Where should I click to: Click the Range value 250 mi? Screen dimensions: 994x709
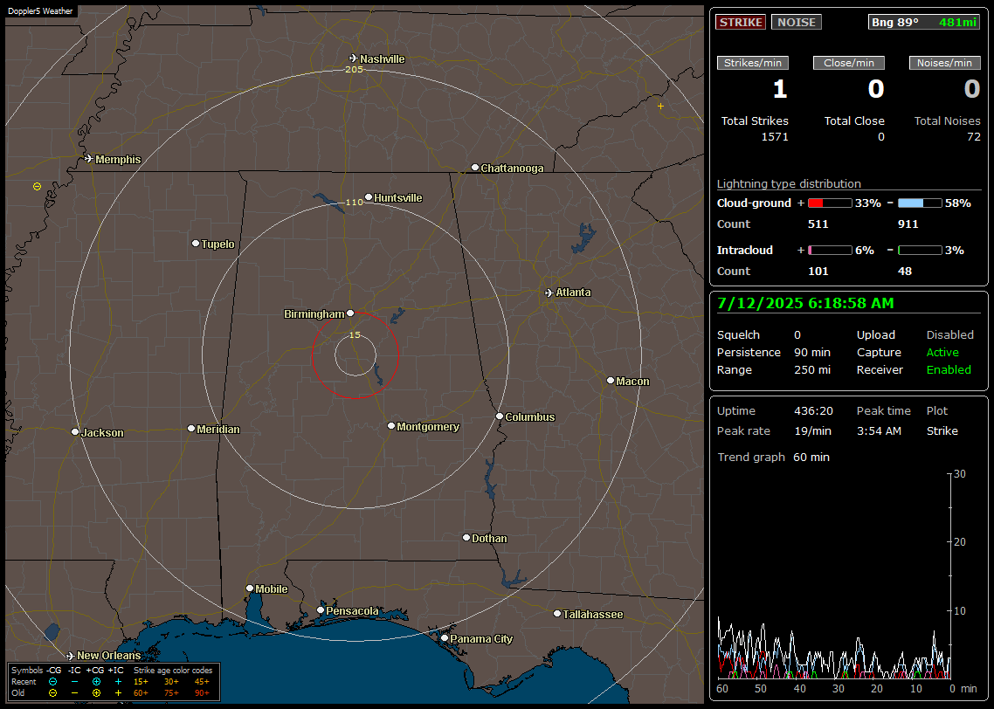click(812, 370)
